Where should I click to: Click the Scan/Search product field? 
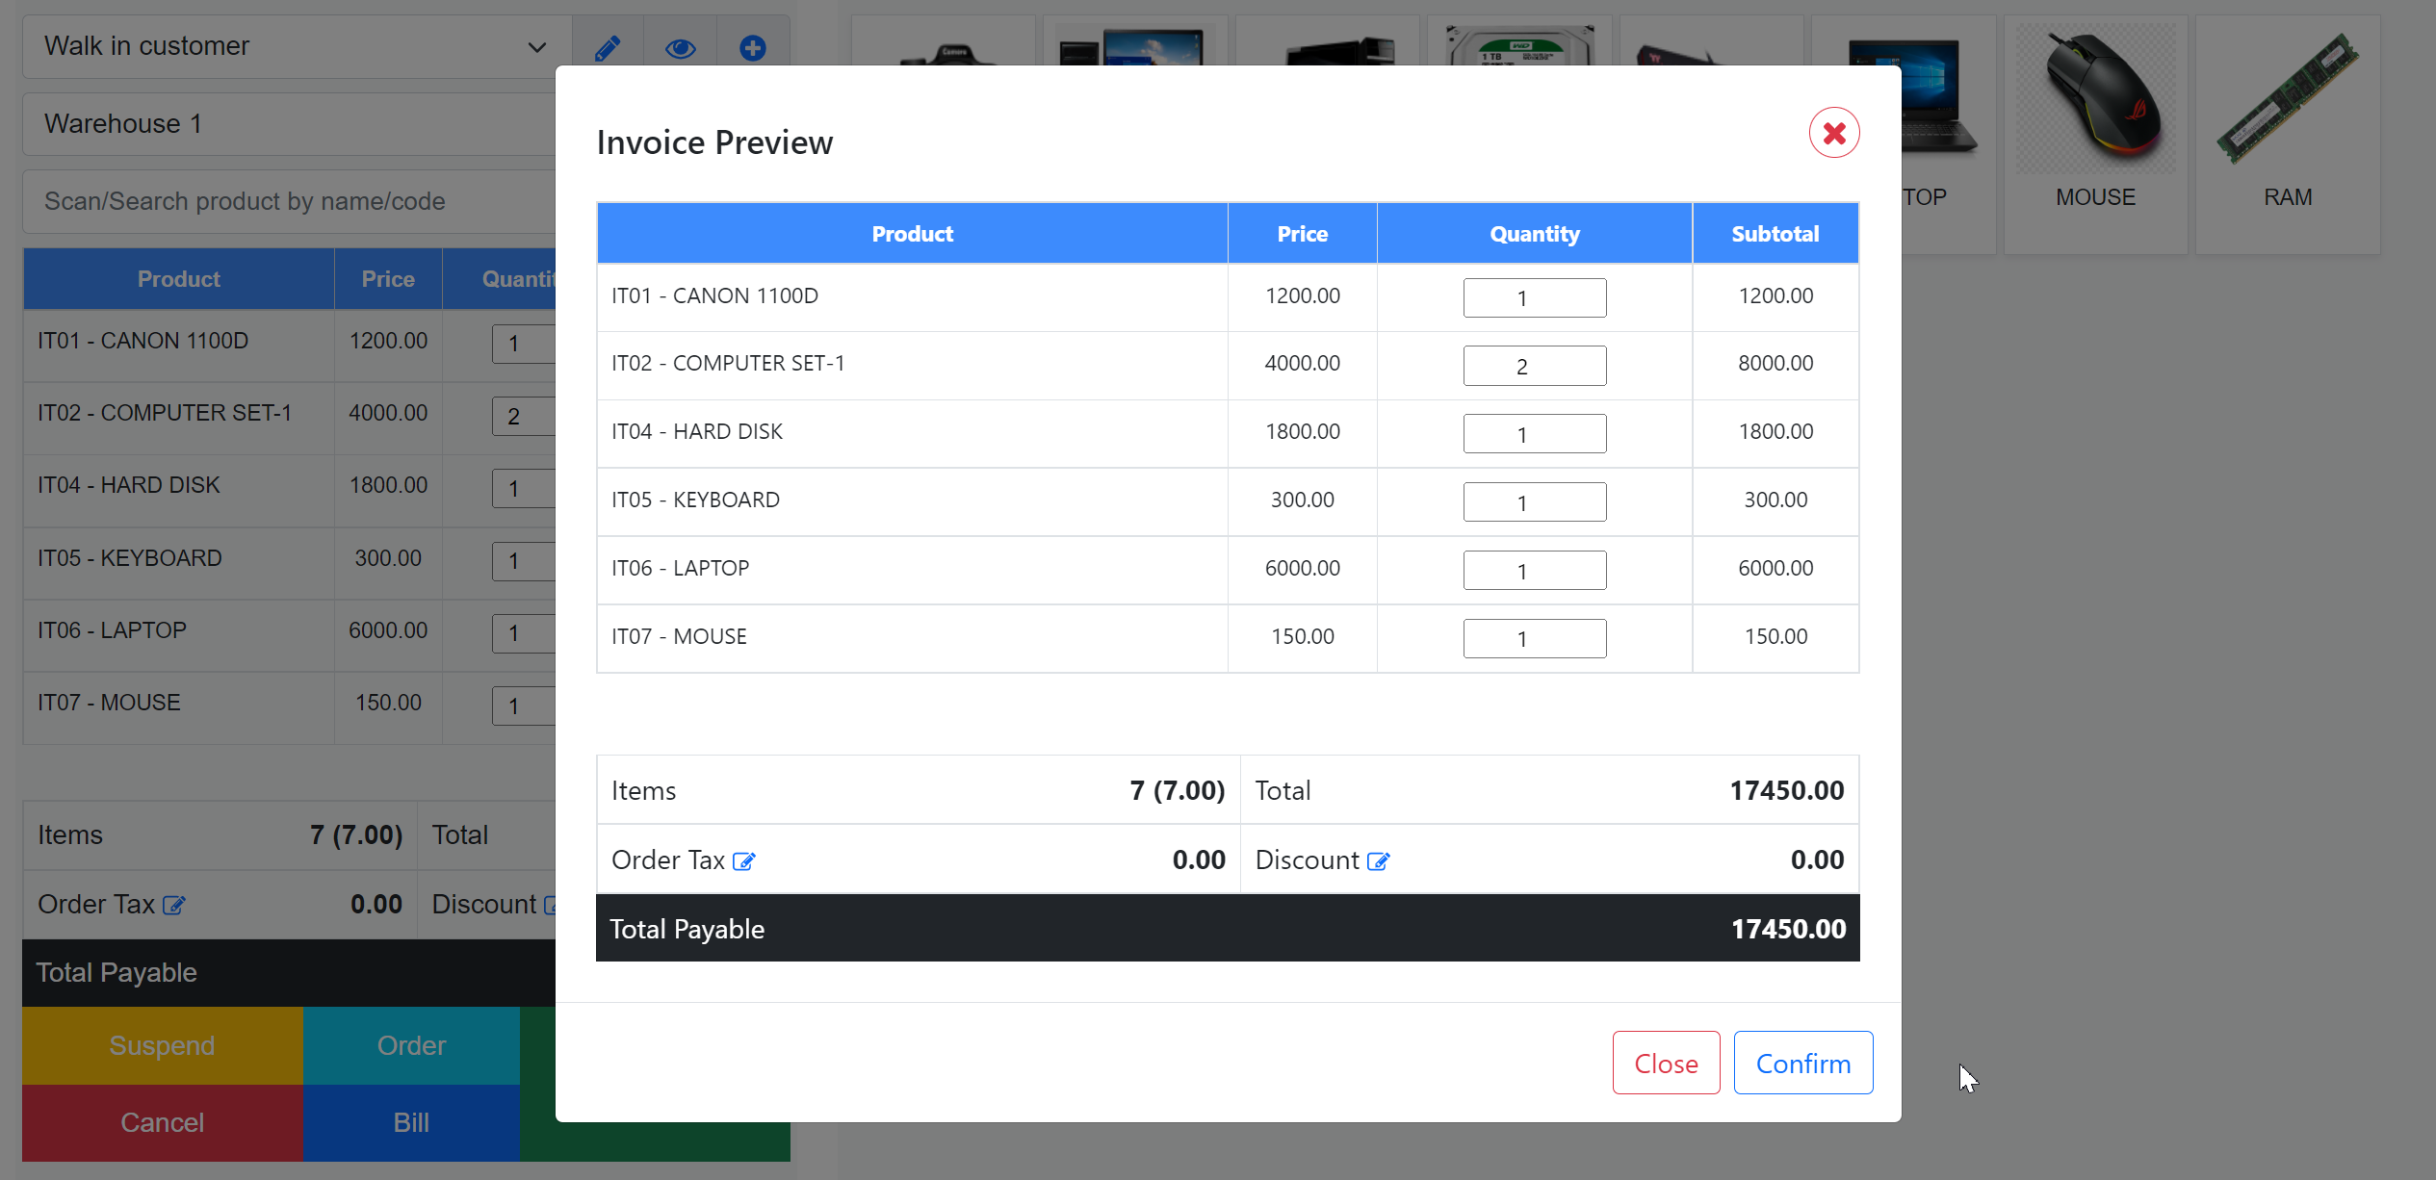[289, 201]
